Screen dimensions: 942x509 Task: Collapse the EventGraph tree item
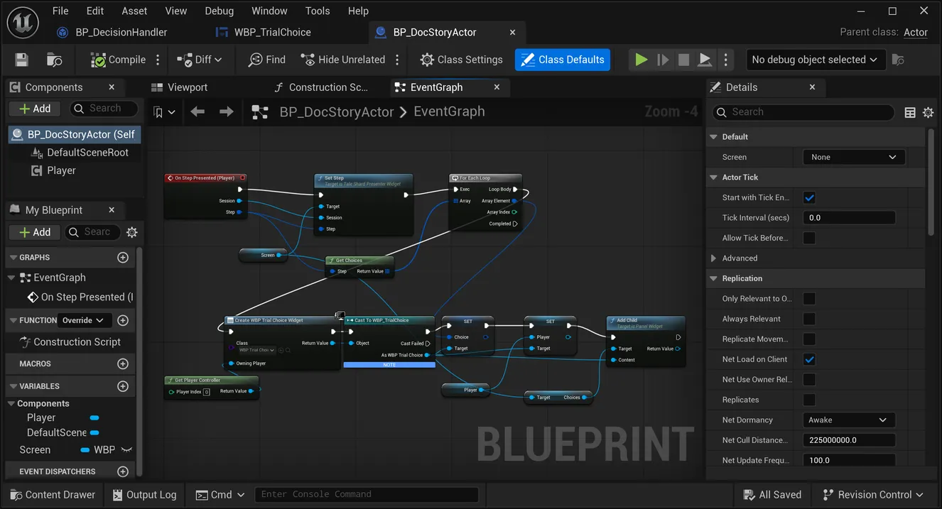click(11, 278)
